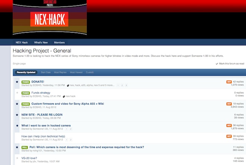Go to page 2 of How can i help topic
Viewport: 246px width, 165px height.
pos(71,140)
